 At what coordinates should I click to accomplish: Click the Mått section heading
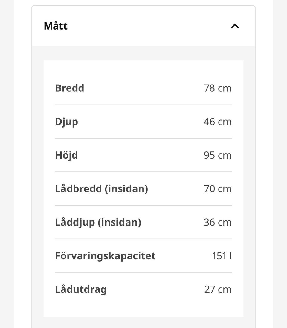(56, 26)
